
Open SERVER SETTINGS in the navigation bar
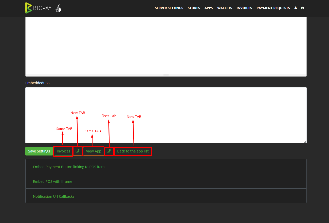pos(169,8)
